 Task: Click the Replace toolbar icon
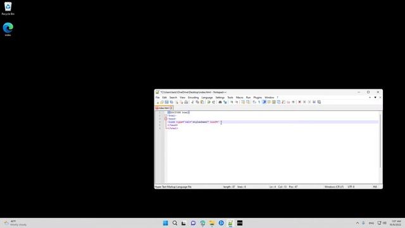225,102
